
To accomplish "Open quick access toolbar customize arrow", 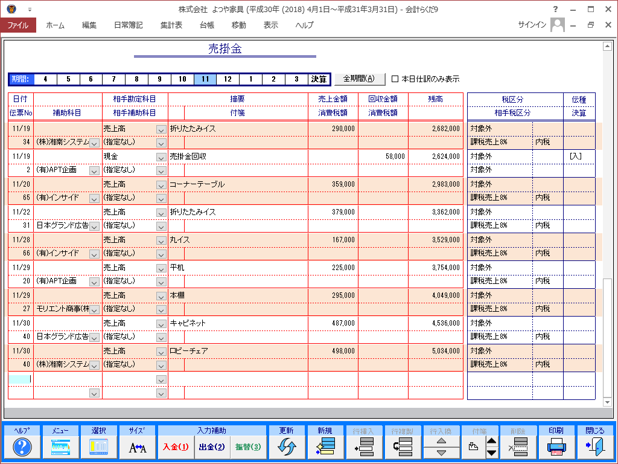I will click(30, 10).
